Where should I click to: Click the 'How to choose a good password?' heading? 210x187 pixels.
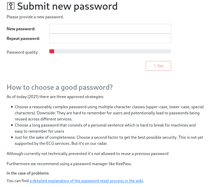click(x=60, y=87)
